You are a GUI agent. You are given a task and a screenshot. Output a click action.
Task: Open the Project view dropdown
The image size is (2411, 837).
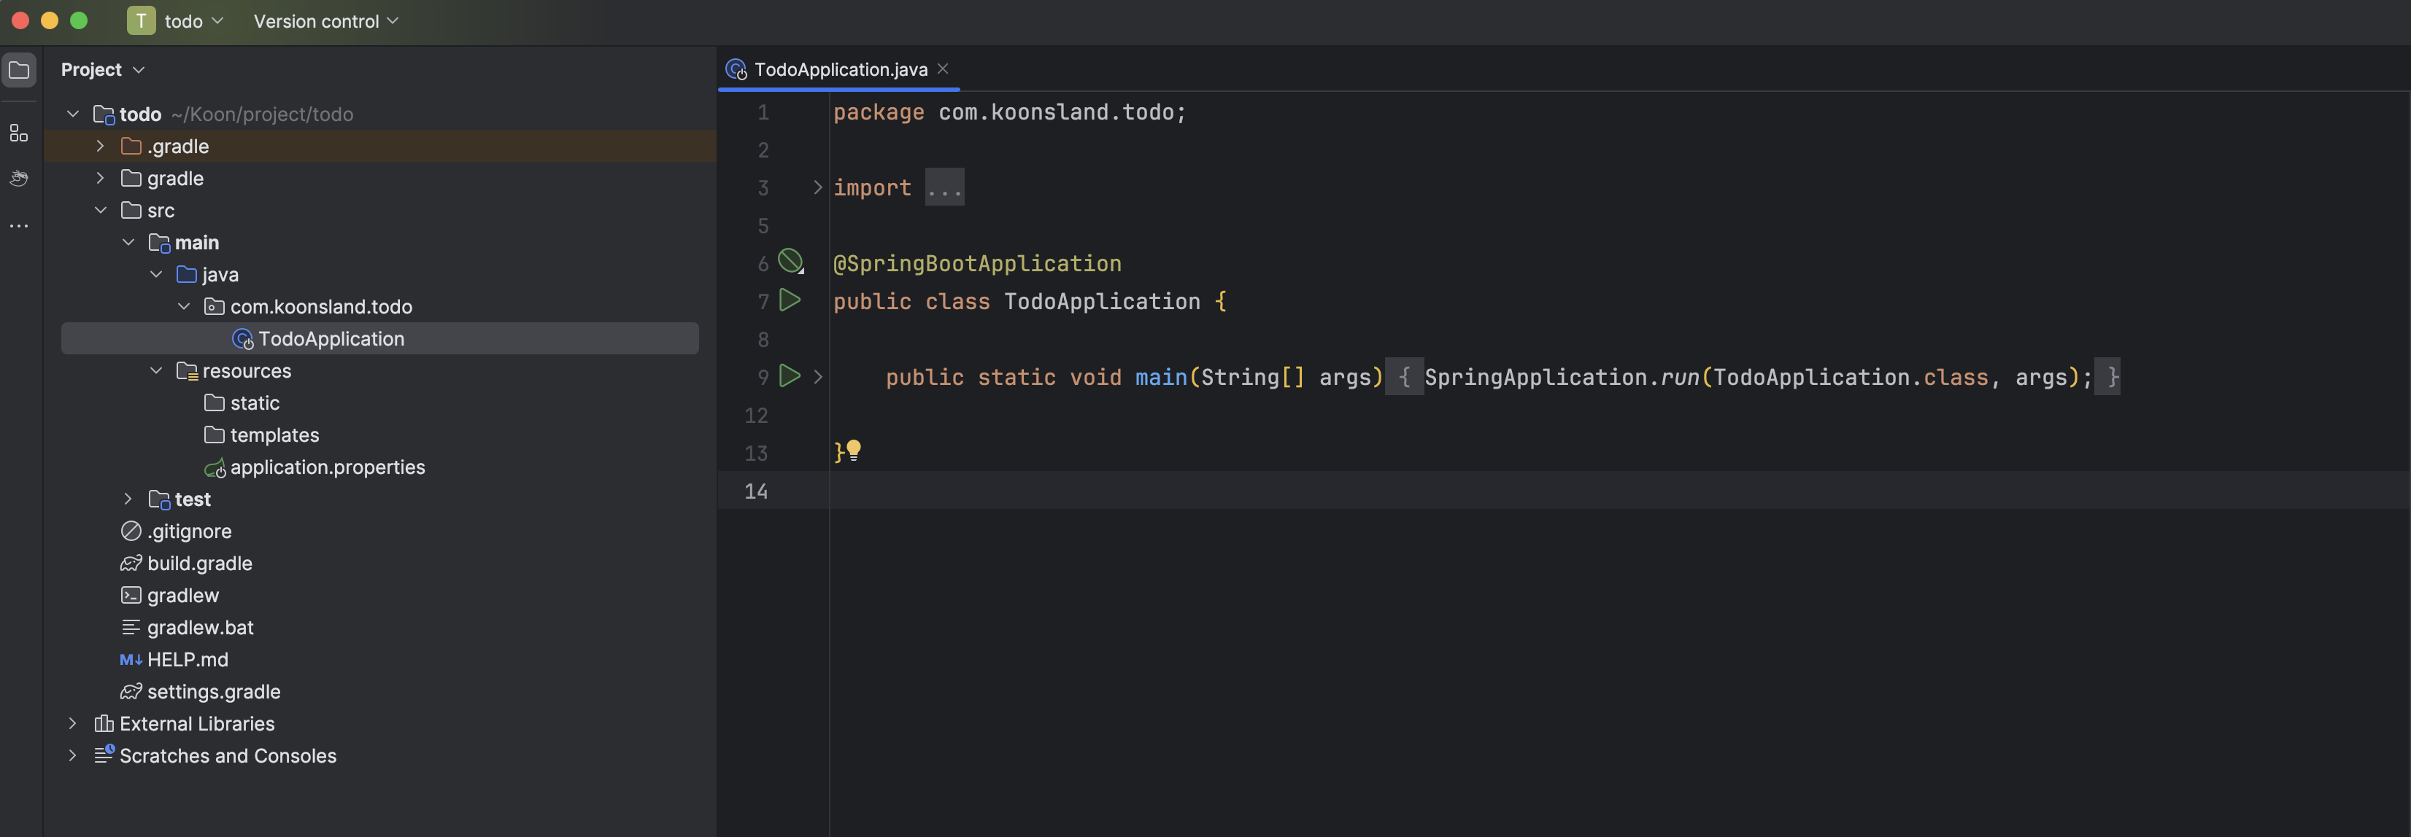pyautogui.click(x=102, y=70)
